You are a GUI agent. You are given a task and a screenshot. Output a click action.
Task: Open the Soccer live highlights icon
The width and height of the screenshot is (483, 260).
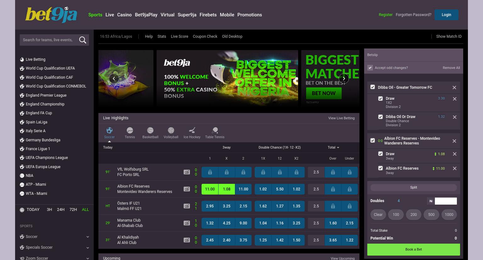pyautogui.click(x=109, y=130)
